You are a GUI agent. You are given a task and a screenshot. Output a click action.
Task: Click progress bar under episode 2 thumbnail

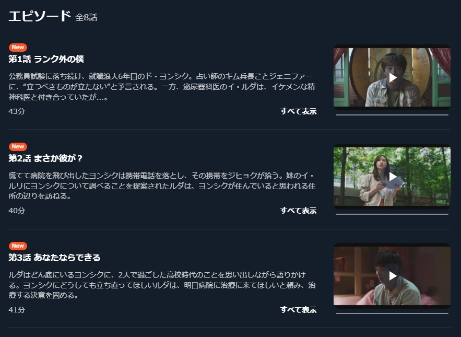392,214
